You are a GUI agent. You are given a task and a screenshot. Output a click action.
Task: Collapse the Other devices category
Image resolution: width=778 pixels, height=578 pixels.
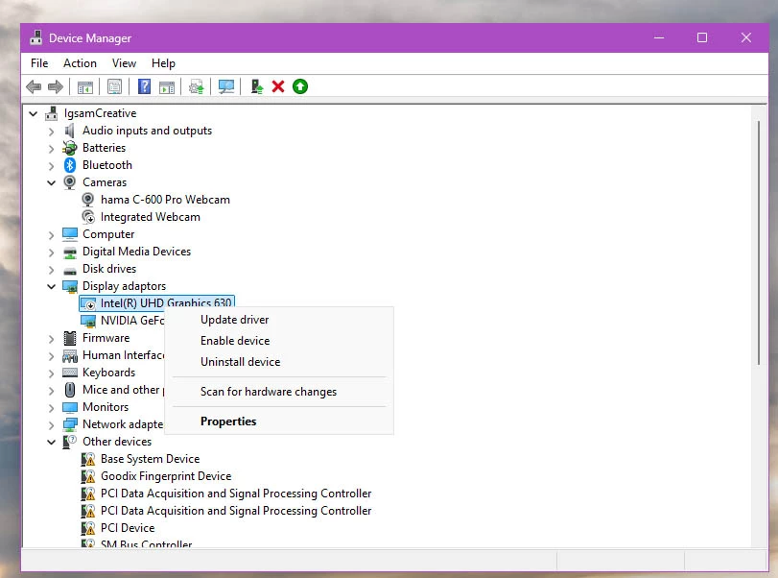(x=51, y=442)
